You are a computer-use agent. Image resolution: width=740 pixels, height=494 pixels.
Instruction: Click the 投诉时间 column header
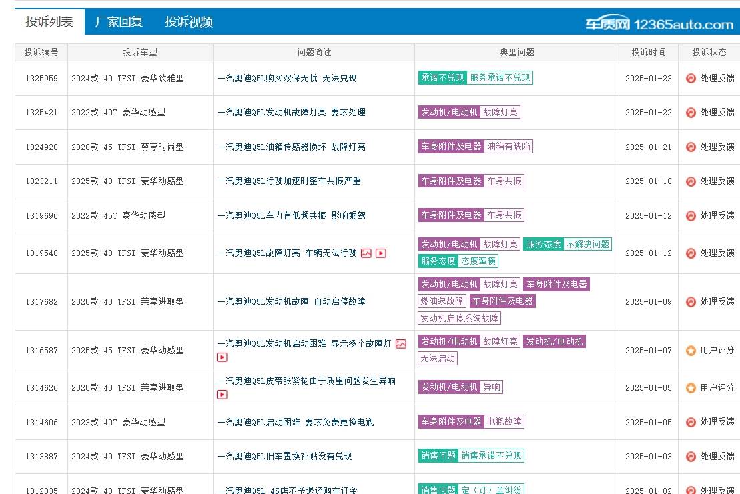(x=648, y=52)
